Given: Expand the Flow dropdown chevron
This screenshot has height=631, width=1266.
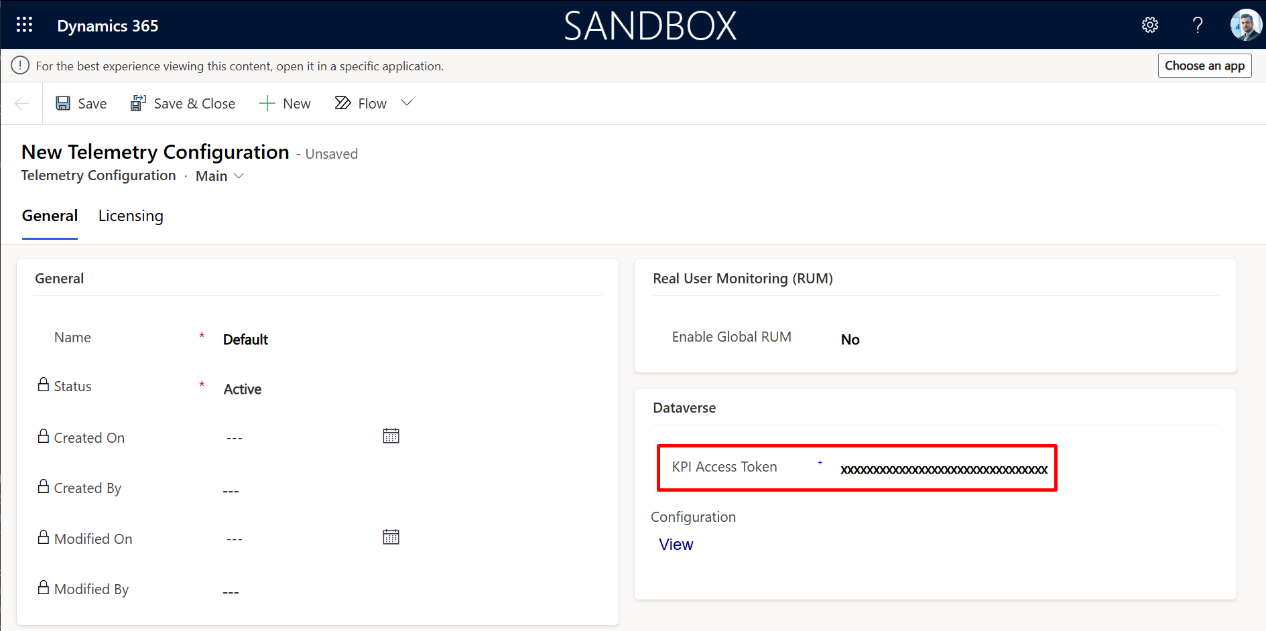Looking at the screenshot, I should point(407,103).
